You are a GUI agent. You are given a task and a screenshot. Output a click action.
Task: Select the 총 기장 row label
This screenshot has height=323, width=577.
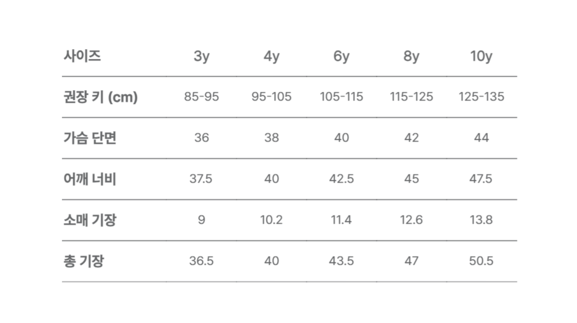(x=84, y=261)
